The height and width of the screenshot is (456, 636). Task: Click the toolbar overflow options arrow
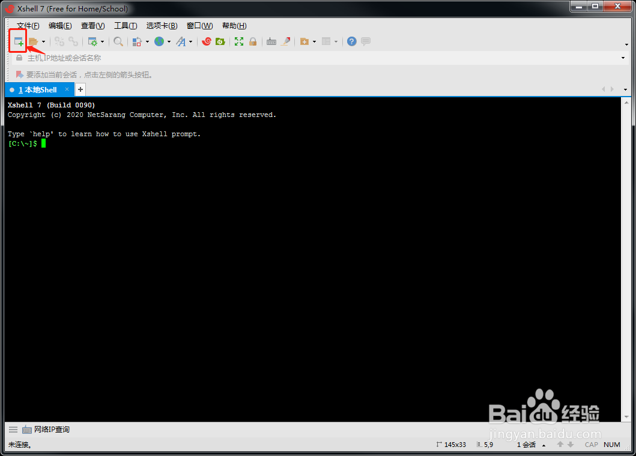point(626,44)
